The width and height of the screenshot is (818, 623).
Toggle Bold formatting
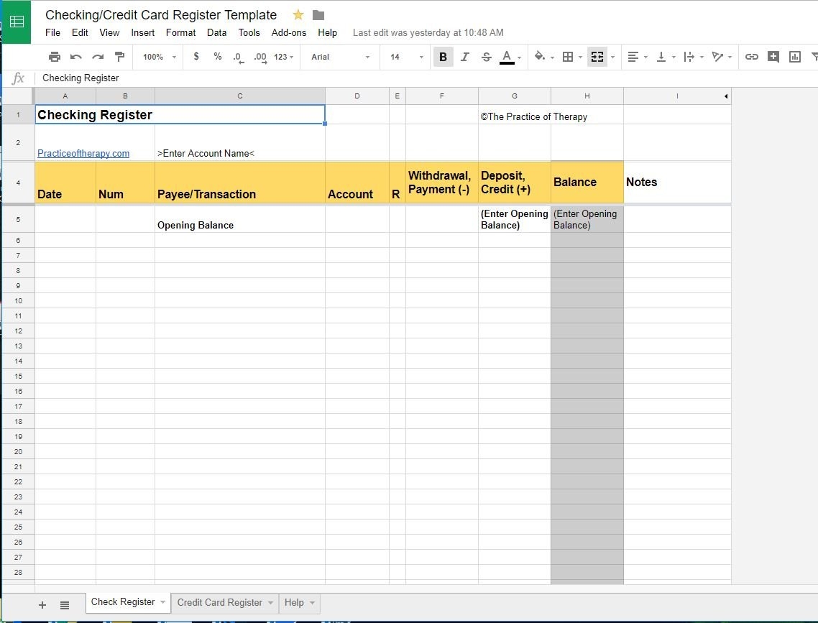click(x=443, y=57)
